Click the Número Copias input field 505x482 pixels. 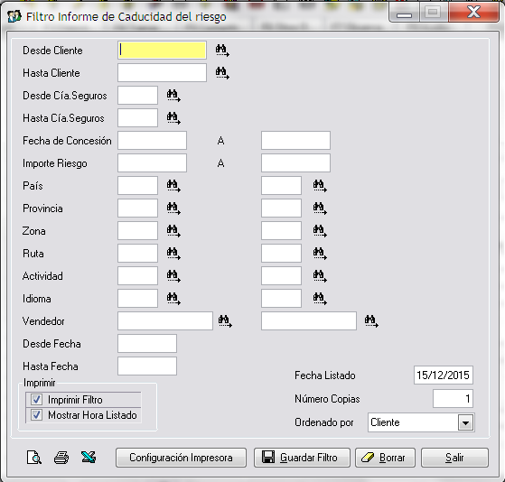[453, 399]
